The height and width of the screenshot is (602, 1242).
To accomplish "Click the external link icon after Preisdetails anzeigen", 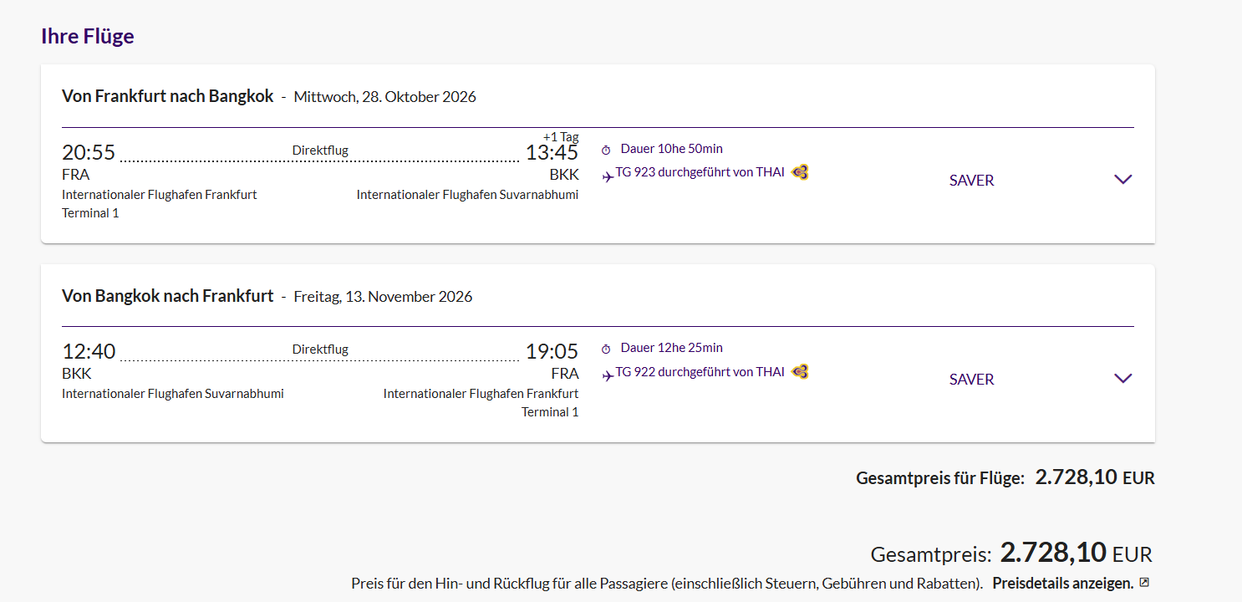I will click(x=1144, y=583).
